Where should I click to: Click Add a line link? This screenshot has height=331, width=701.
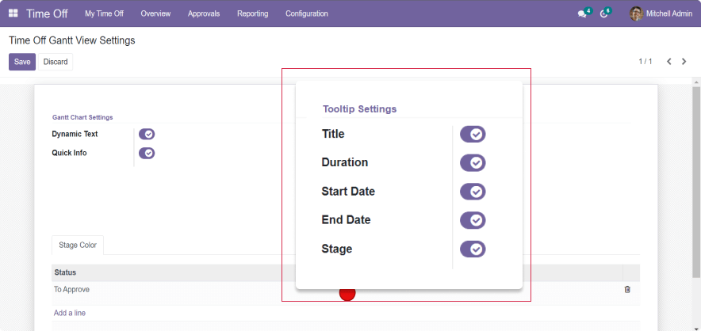(x=70, y=313)
